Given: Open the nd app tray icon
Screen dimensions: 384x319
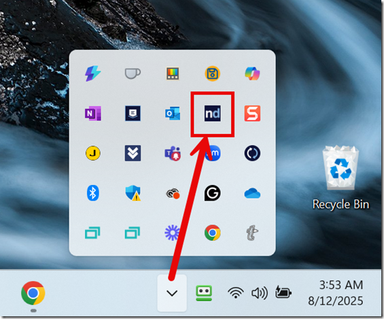Looking at the screenshot, I should [x=212, y=114].
